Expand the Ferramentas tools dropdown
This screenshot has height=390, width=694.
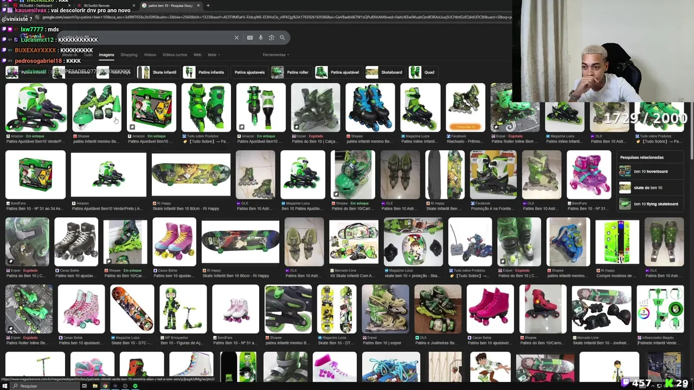(275, 55)
